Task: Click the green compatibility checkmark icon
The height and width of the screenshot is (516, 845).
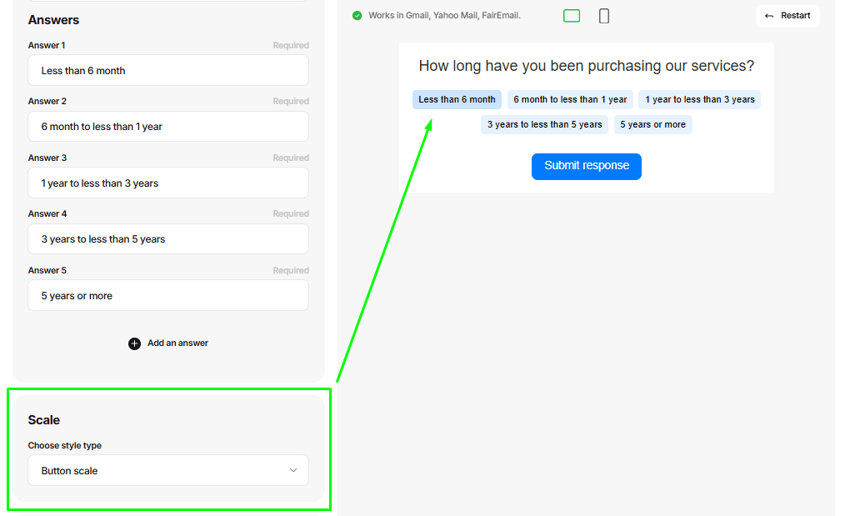Action: click(357, 16)
